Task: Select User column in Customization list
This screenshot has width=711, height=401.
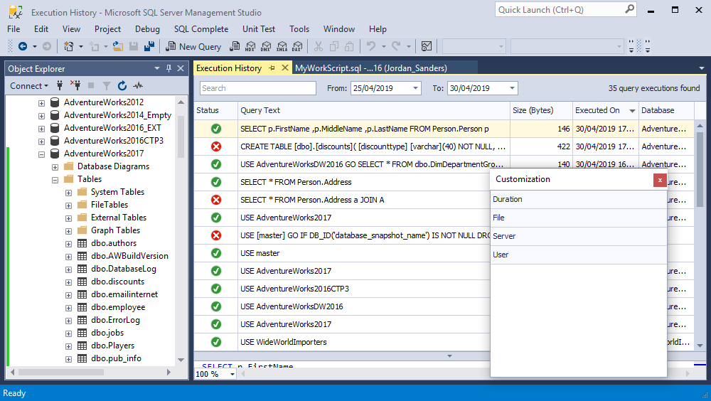Action: coord(578,255)
